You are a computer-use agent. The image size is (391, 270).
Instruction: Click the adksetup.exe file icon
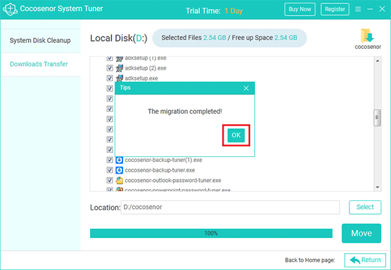click(x=119, y=78)
